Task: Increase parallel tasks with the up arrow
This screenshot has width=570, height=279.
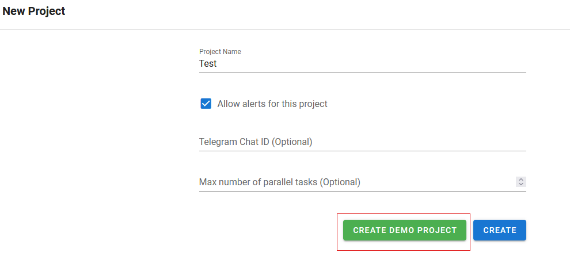Action: coord(521,179)
